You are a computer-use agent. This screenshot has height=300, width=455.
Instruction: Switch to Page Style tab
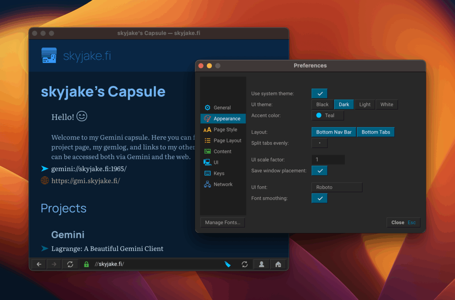(223, 130)
